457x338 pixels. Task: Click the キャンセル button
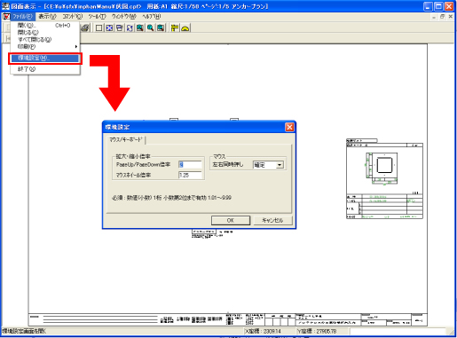(x=272, y=220)
